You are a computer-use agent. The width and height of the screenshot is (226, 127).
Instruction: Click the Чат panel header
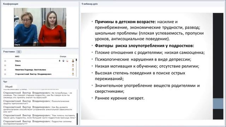click(x=5, y=81)
